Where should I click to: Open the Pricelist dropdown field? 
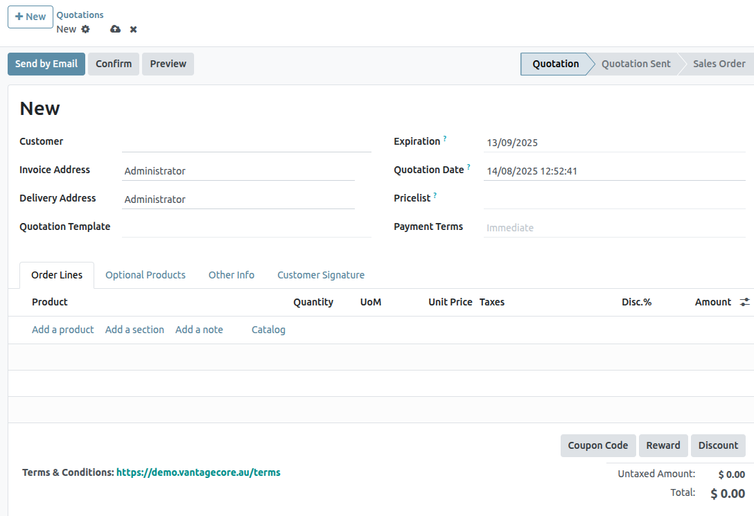click(x=613, y=199)
